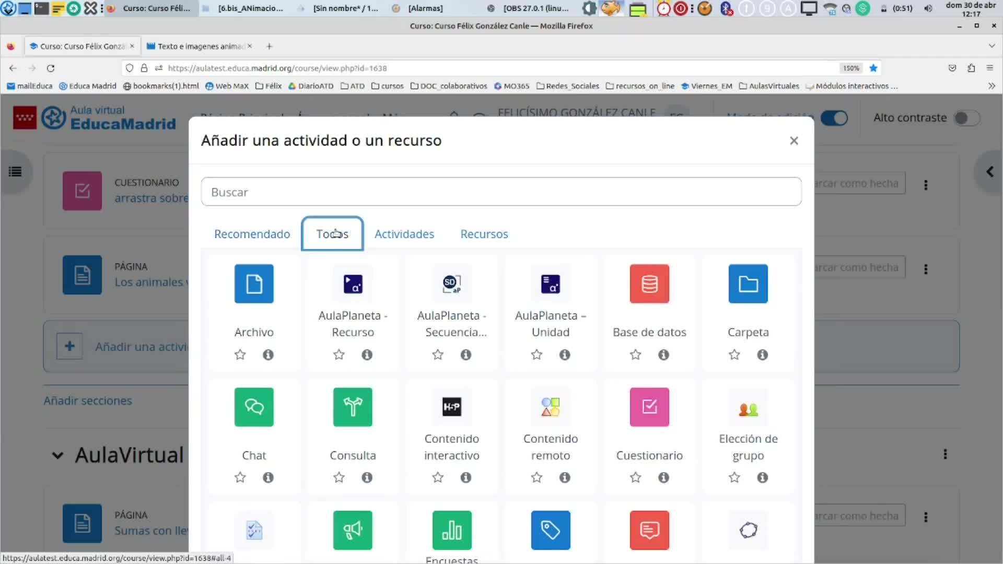Mark Cuestionario as a starred favorite

pyautogui.click(x=635, y=478)
